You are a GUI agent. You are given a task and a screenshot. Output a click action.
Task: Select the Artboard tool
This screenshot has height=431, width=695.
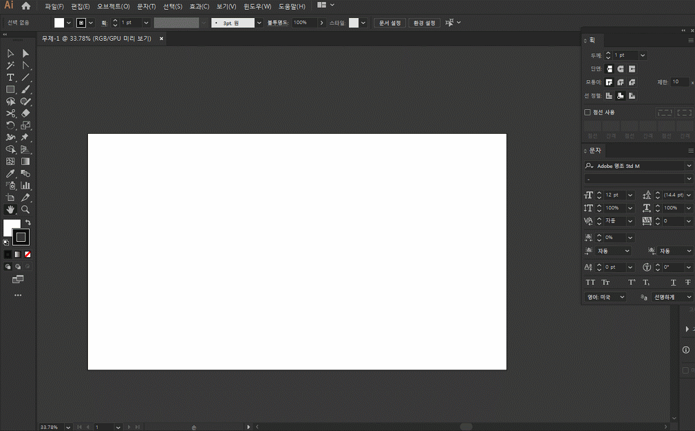pyautogui.click(x=10, y=197)
